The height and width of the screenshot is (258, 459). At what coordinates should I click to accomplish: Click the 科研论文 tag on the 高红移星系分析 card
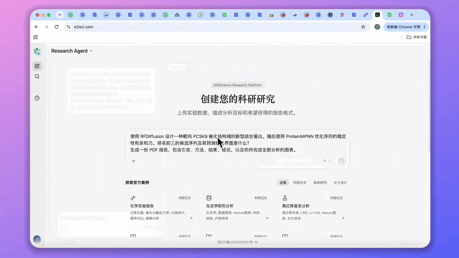[x=336, y=198]
